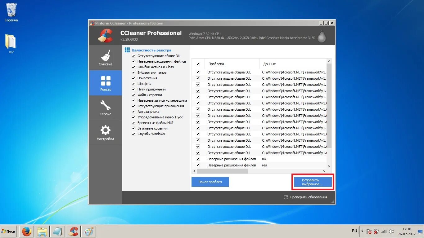
Task: Switch to CCleaner taskbar icon
Action: (x=73, y=231)
